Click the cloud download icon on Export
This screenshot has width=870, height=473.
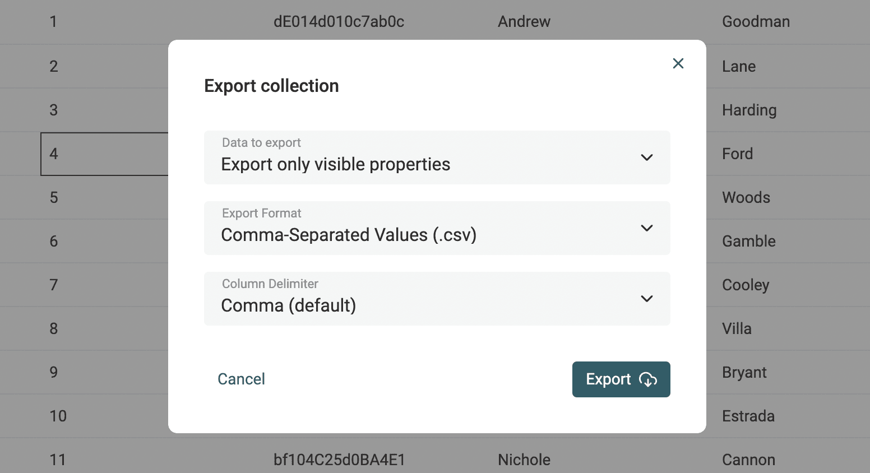[x=648, y=379]
